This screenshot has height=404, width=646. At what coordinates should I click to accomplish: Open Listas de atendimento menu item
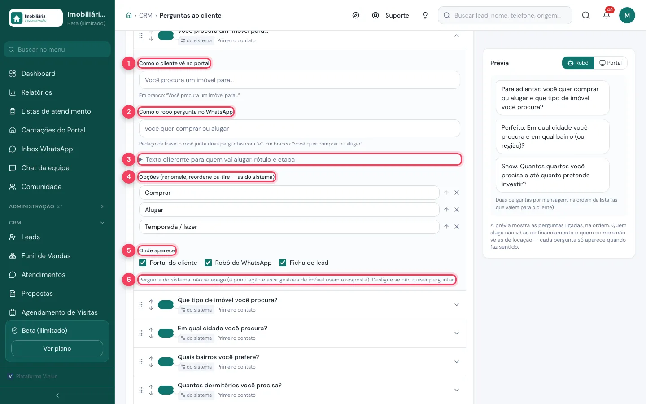56,111
